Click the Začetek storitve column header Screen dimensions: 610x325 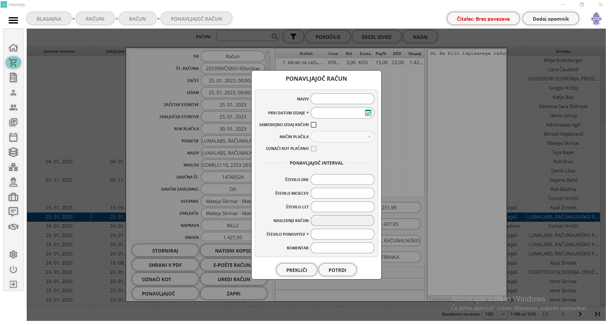[x=59, y=51]
